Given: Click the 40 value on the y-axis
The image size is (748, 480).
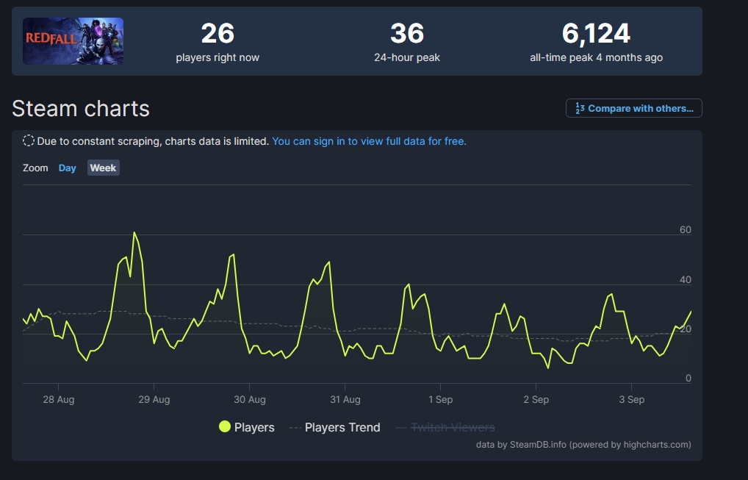Looking at the screenshot, I should (686, 279).
